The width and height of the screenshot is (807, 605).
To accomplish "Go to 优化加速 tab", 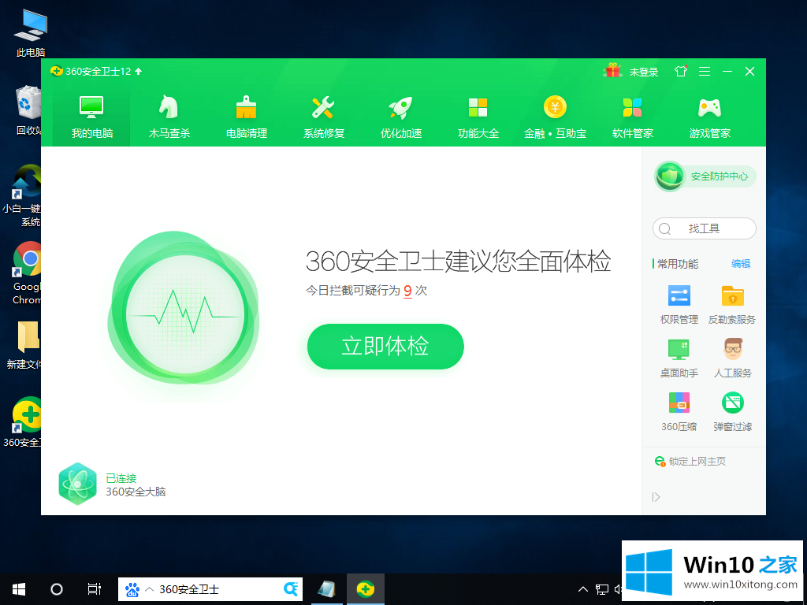I will coord(401,117).
